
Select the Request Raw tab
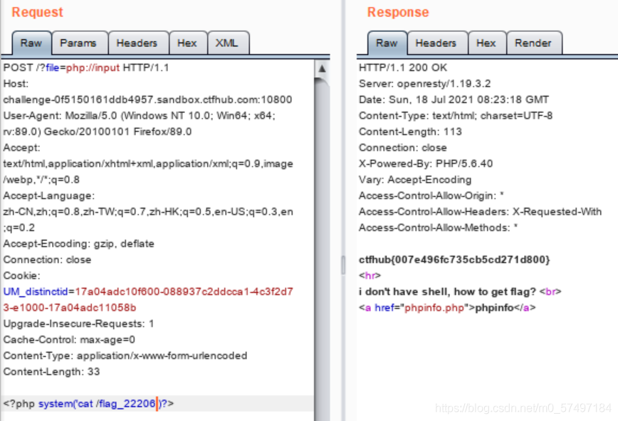pos(31,43)
